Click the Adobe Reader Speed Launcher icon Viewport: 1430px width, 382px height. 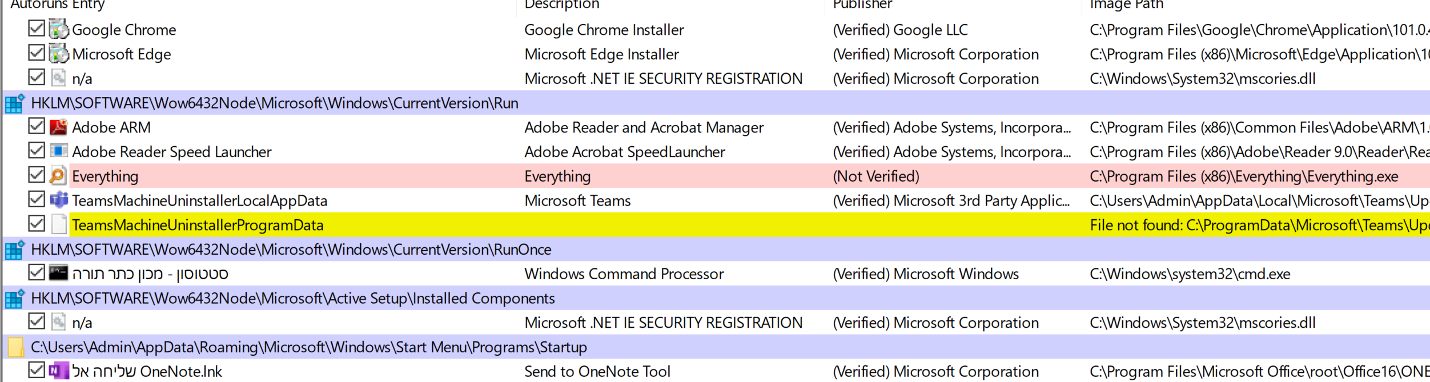[58, 151]
